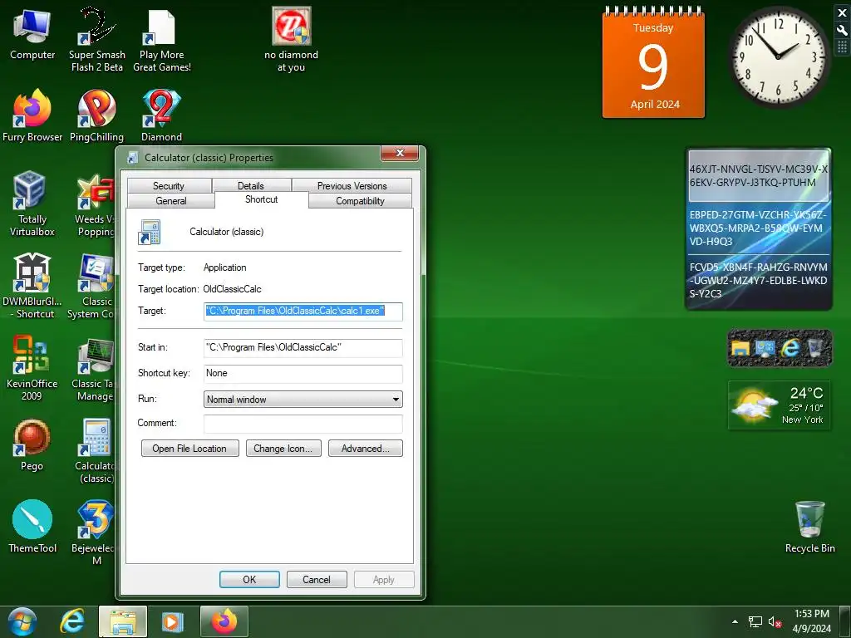Open the Computer desktop icon
Image resolution: width=851 pixels, height=638 pixels.
[32, 33]
